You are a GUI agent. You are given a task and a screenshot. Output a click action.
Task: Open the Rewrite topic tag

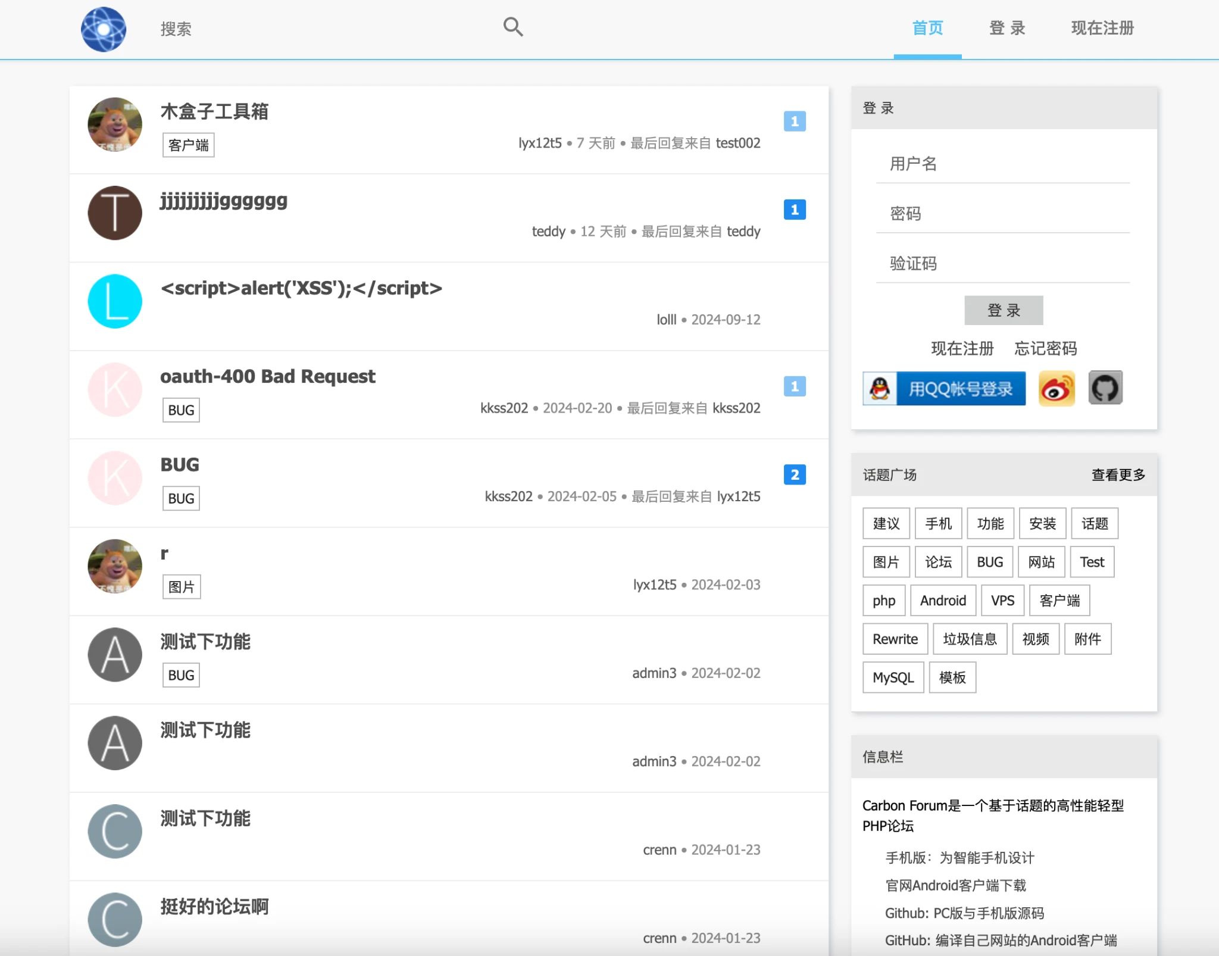coord(895,639)
